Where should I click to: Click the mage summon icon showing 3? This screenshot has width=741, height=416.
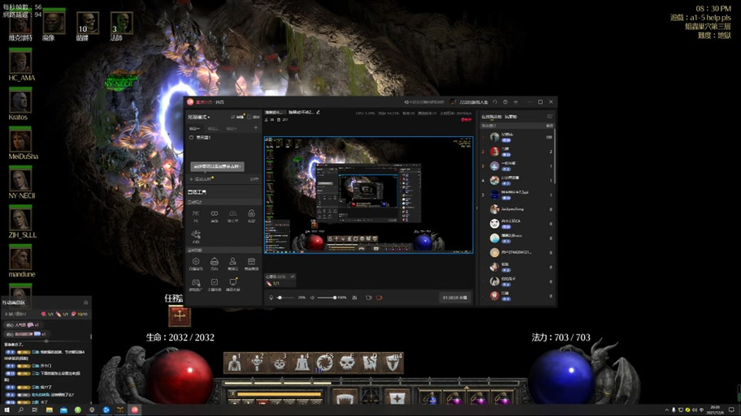point(121,23)
